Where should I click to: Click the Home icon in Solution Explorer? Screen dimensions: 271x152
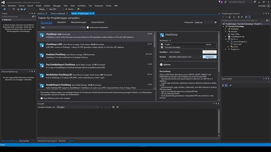(230, 17)
